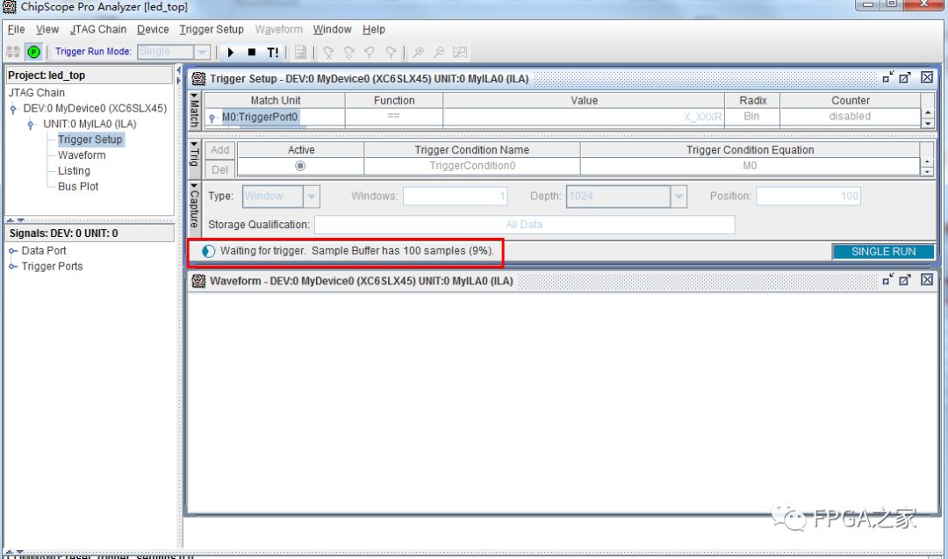
Task: Click the disabled Counter cell
Action: click(850, 117)
